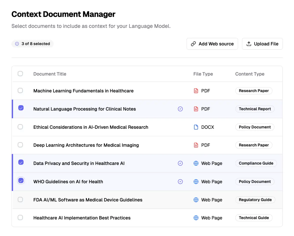Click the Policy Document tag for WHO Guidelines

pyautogui.click(x=255, y=182)
